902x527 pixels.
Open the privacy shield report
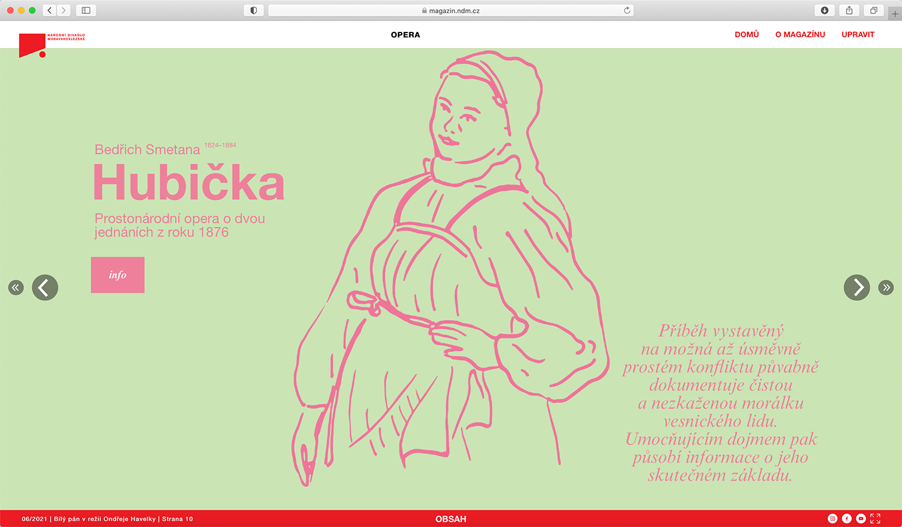pyautogui.click(x=254, y=10)
